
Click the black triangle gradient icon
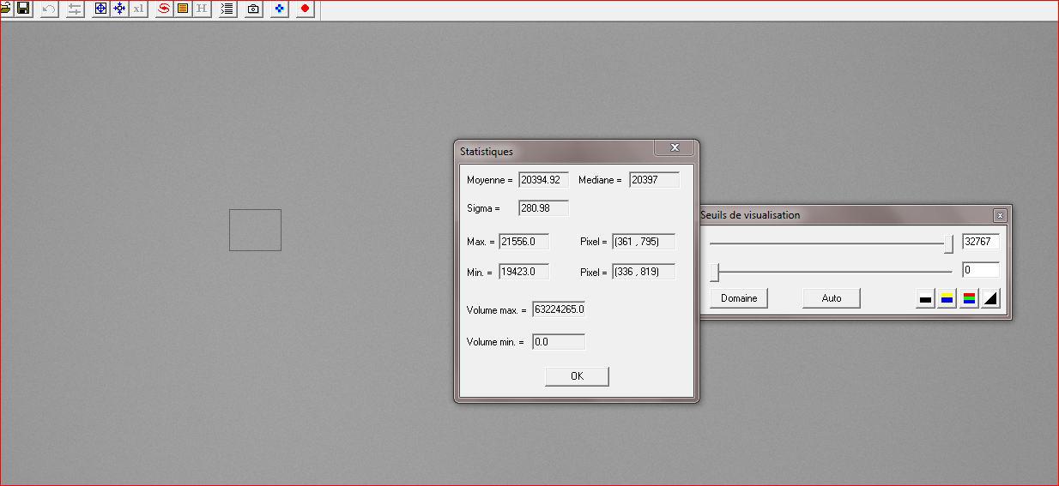(x=990, y=298)
